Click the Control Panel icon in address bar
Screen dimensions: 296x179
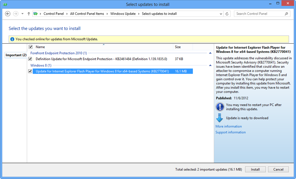click(x=35, y=14)
